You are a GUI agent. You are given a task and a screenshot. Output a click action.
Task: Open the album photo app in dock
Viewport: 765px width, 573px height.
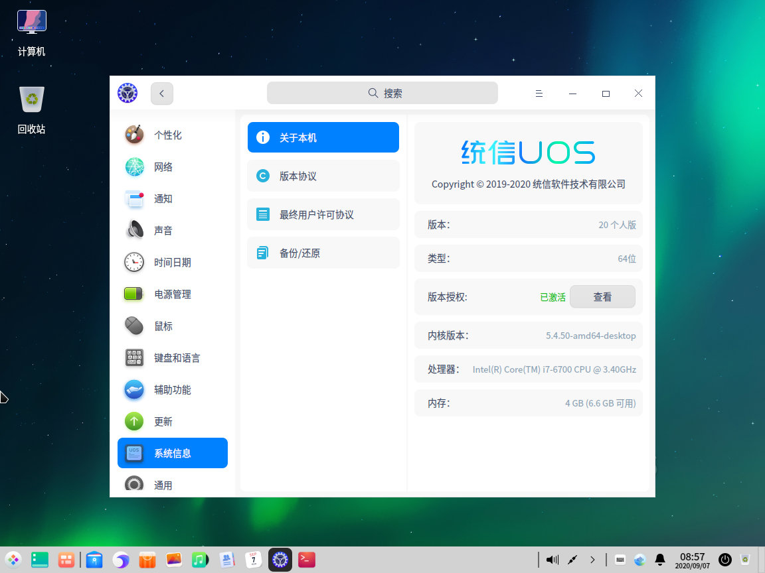point(174,560)
